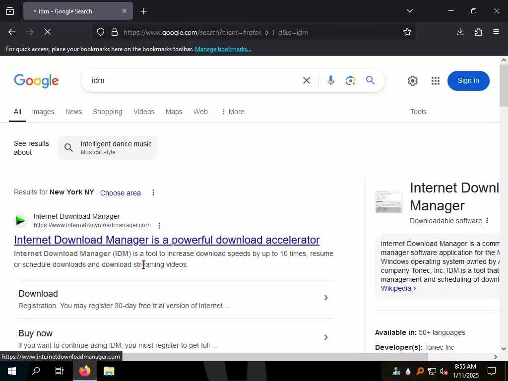508x381 pixels.
Task: Click the Firefox taskbar icon
Action: [84, 371]
